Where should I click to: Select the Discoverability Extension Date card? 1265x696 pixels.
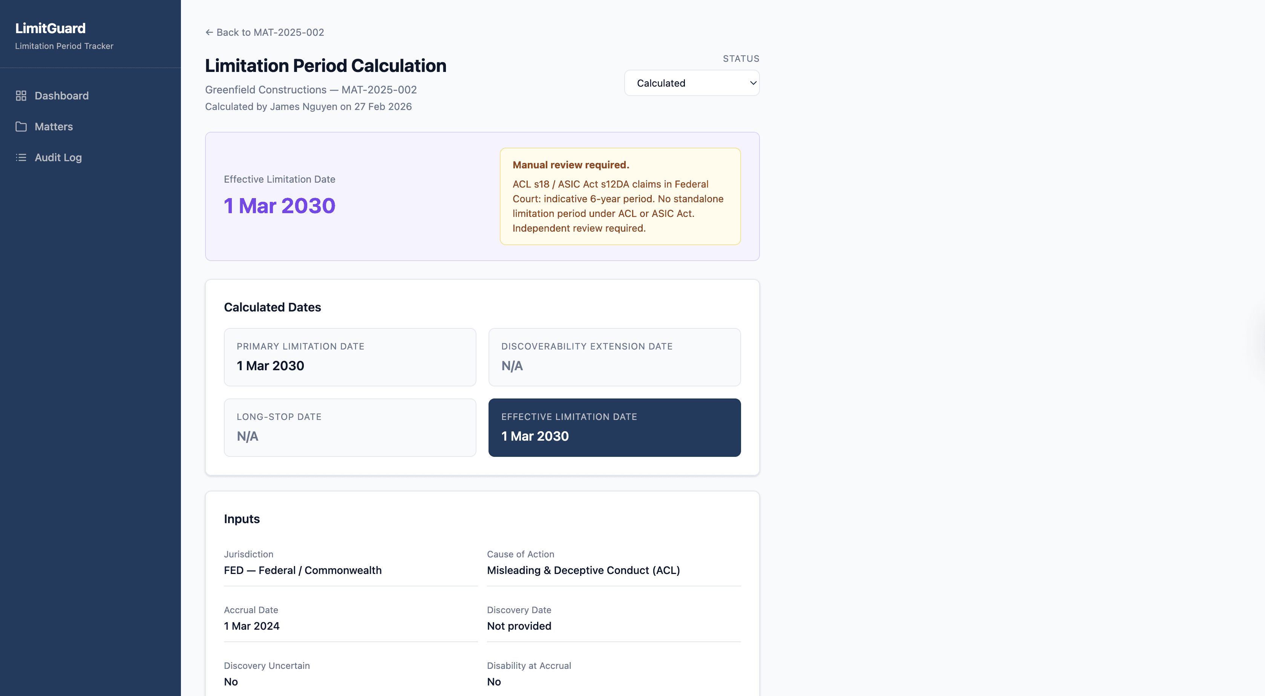tap(614, 357)
